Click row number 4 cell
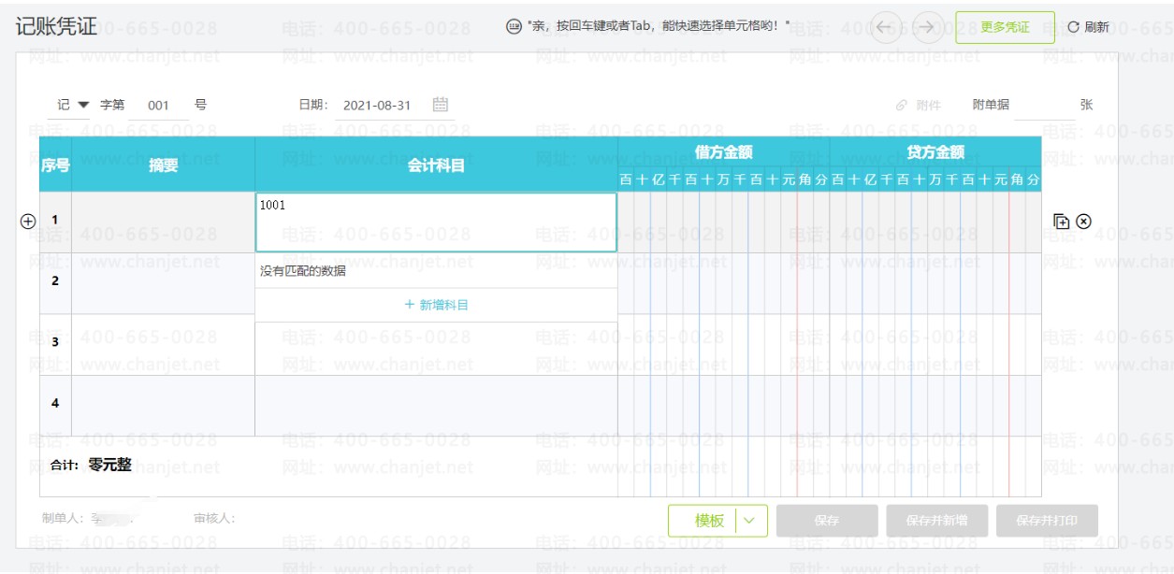The image size is (1174, 574). (x=55, y=406)
